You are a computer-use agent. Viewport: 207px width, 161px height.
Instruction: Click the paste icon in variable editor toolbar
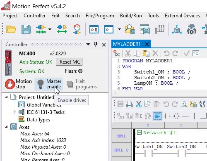coord(146,53)
